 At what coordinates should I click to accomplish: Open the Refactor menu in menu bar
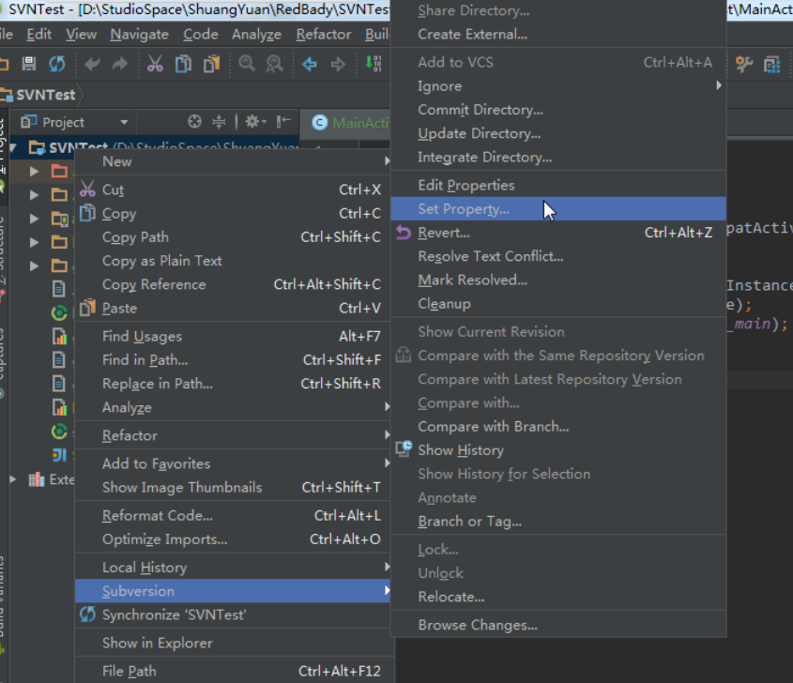(x=324, y=35)
